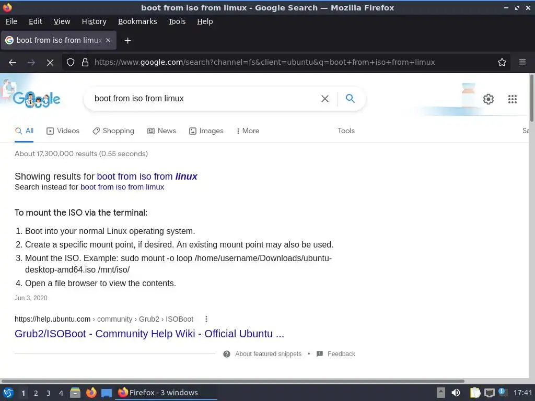Open options for help.ubuntu.com result
This screenshot has width=535, height=401.
[x=206, y=319]
